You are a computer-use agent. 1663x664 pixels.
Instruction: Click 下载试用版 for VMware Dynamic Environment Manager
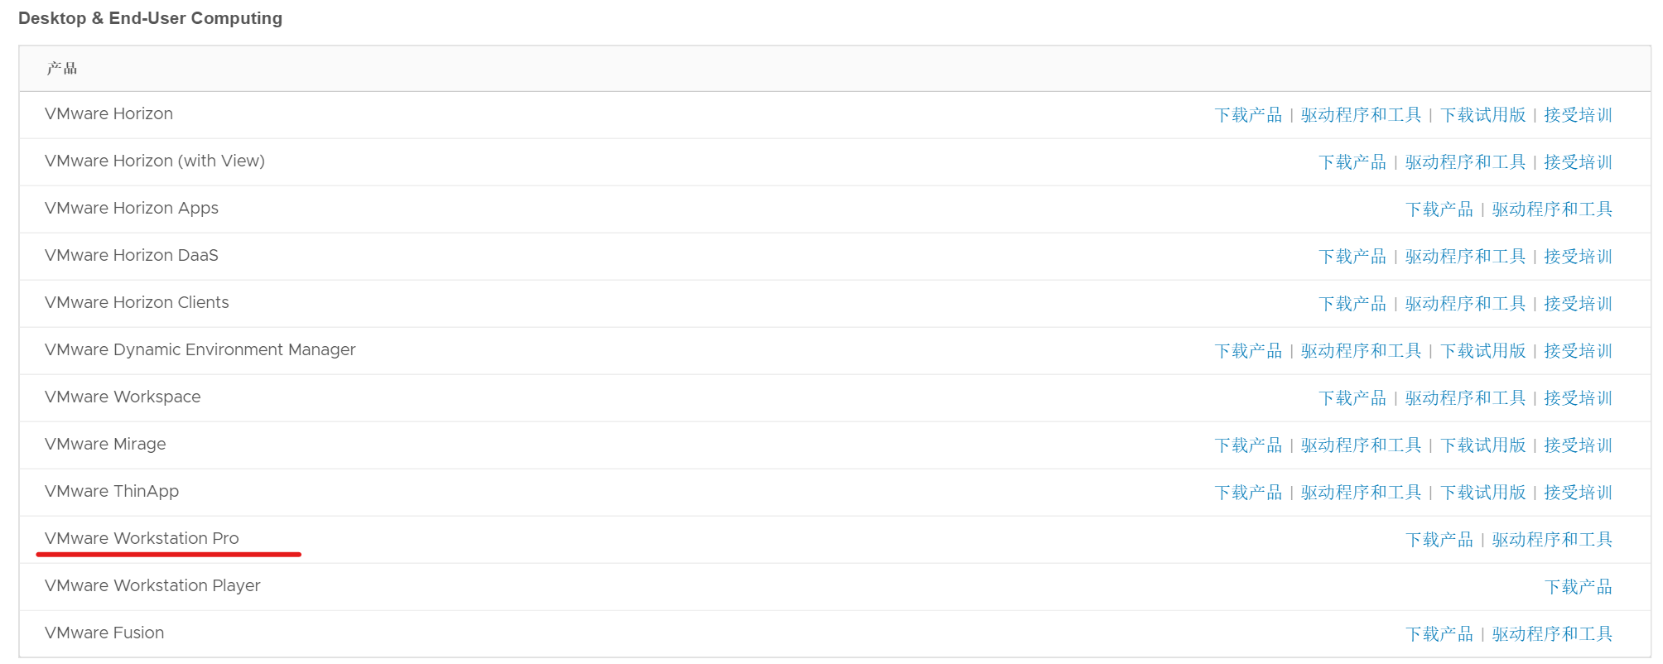pos(1484,350)
